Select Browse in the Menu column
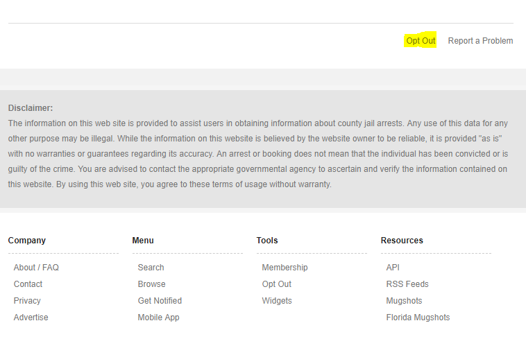 point(152,284)
